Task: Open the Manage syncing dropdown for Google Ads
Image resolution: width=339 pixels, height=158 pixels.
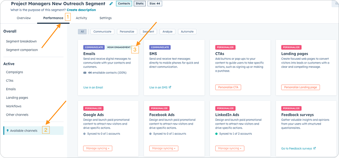Action: click(x=98, y=149)
